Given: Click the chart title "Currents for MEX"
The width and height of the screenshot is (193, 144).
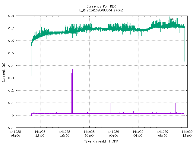Looking at the screenshot, I should 101,6.
